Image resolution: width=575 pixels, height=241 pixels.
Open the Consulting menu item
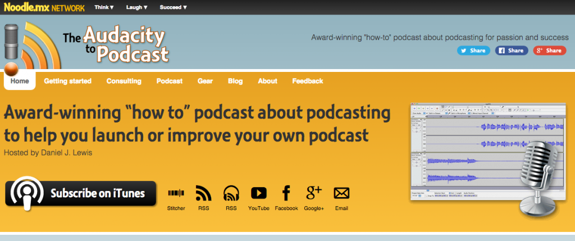pos(124,81)
